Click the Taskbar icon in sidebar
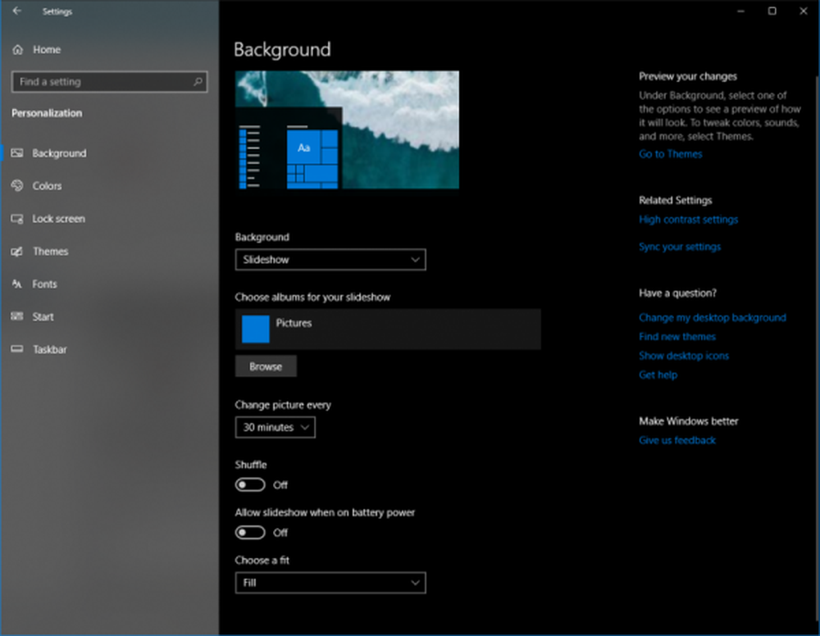The width and height of the screenshot is (820, 636). [x=17, y=349]
